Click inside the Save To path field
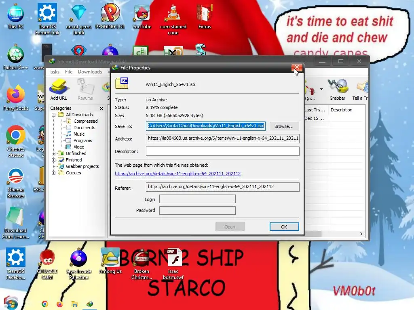 (206, 126)
